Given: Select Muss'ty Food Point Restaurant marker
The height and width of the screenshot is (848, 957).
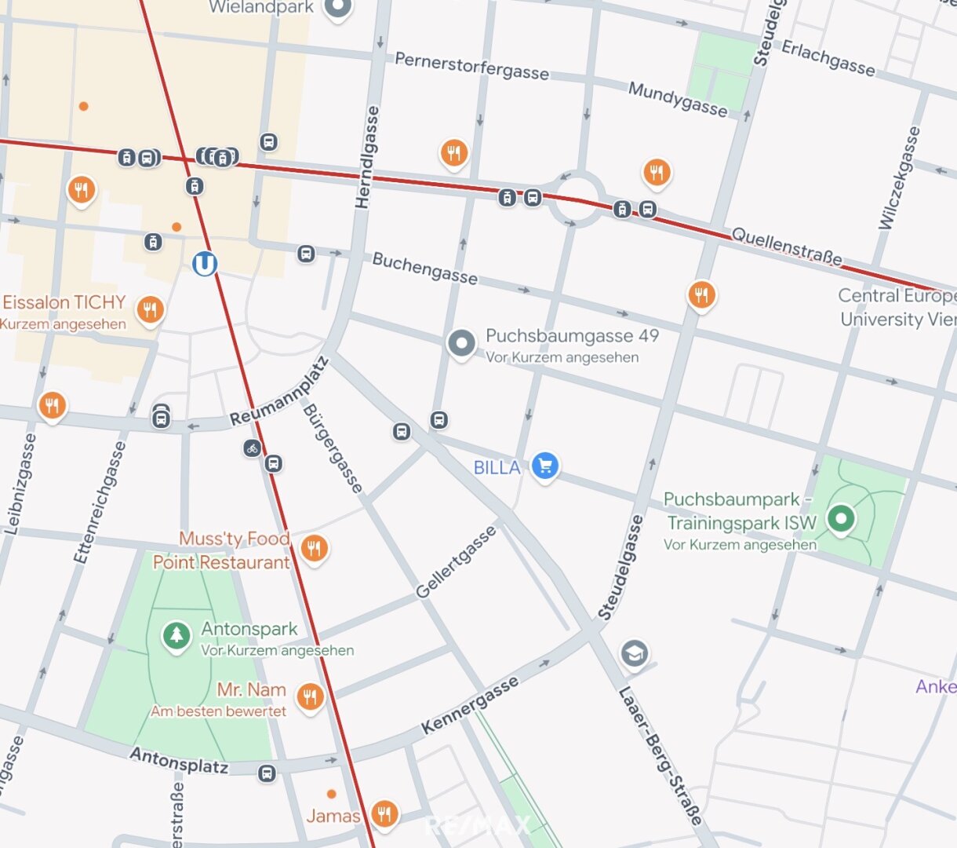Looking at the screenshot, I should tap(314, 550).
